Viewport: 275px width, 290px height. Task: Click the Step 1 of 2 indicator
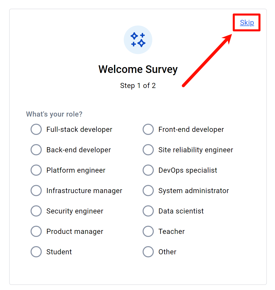(138, 86)
